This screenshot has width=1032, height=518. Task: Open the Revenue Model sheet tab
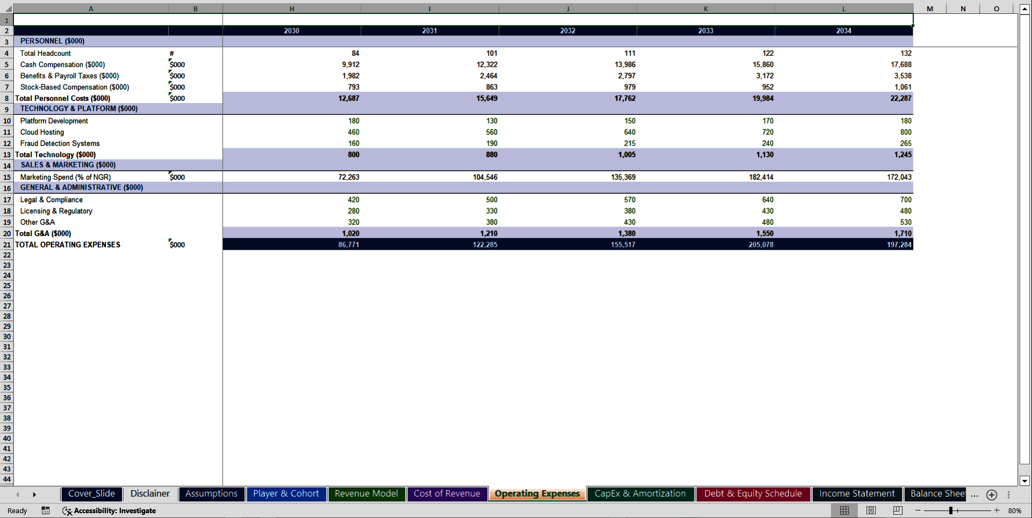click(x=366, y=494)
